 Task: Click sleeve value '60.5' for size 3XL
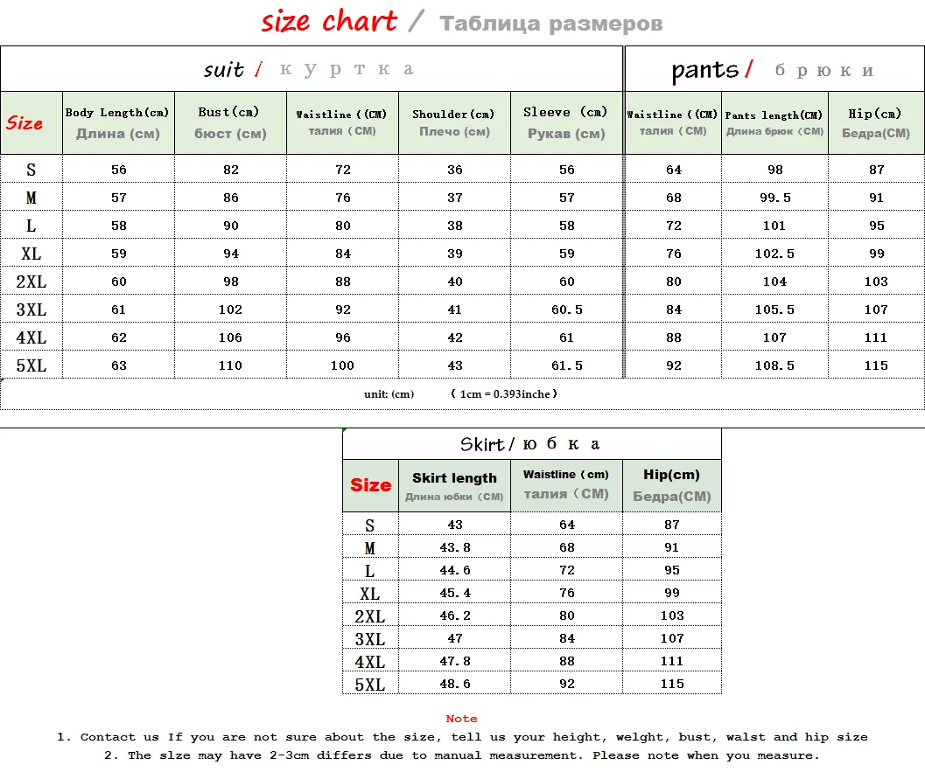coord(567,310)
